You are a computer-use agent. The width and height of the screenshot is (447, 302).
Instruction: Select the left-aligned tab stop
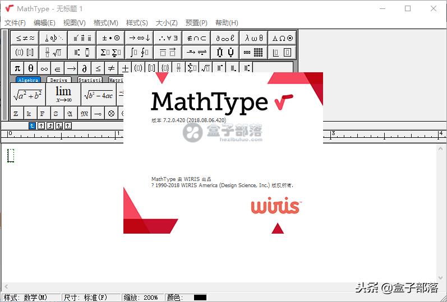pos(32,126)
